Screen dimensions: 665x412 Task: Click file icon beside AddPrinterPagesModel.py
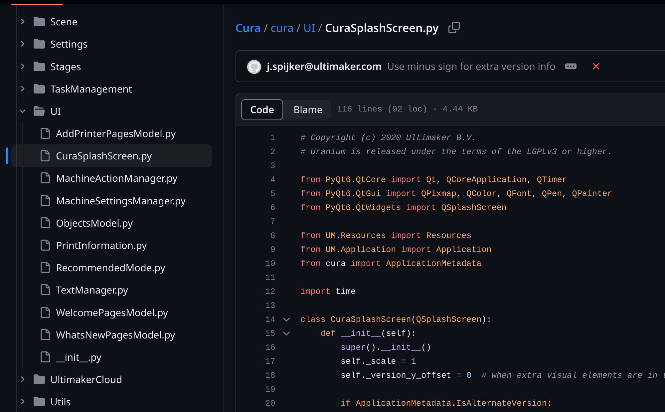[45, 133]
